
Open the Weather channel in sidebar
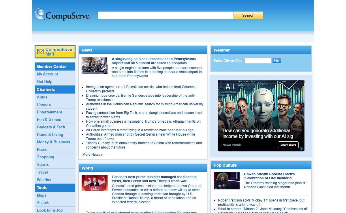click(44, 180)
